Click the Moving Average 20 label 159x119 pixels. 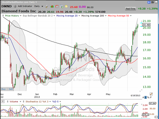tap(67, 16)
